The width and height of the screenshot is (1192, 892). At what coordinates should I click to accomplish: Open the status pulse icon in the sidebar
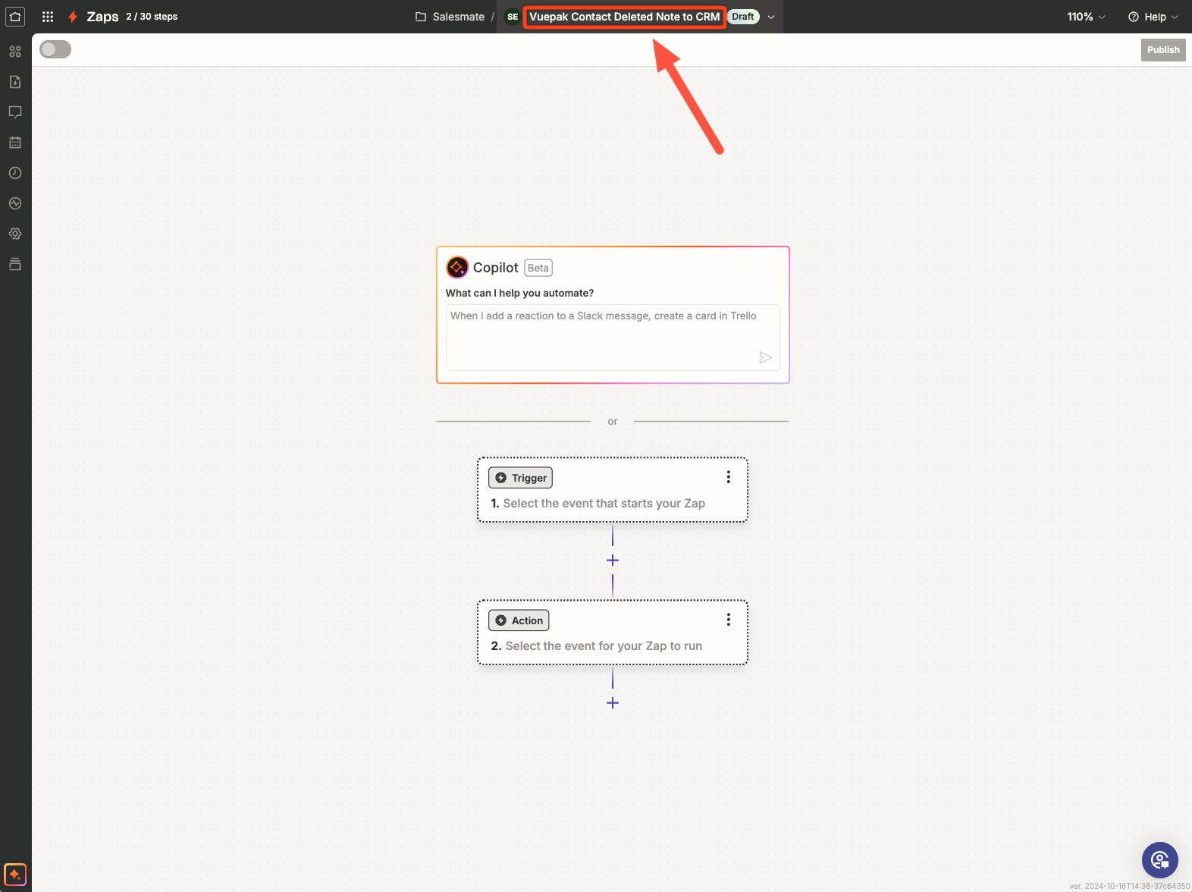click(15, 203)
